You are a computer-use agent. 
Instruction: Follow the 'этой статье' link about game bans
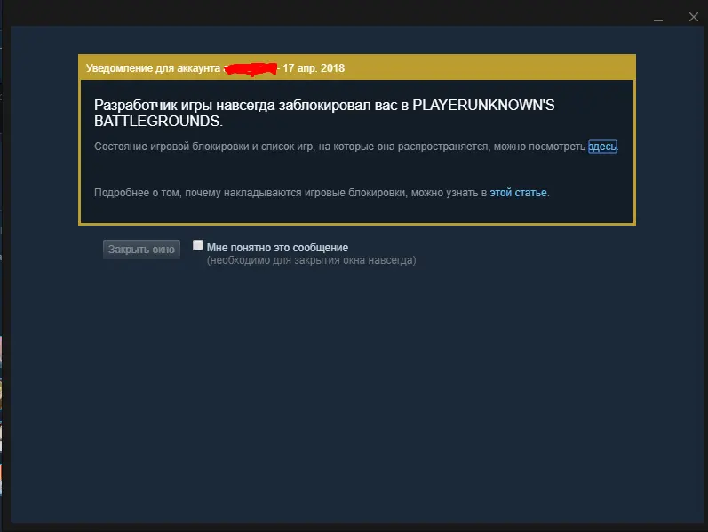[518, 193]
